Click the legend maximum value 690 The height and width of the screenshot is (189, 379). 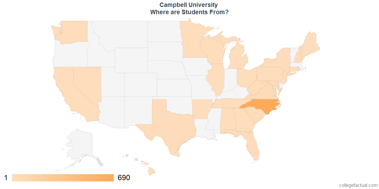pos(124,178)
